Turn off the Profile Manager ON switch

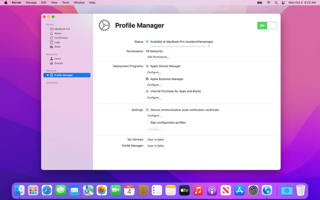tap(267, 25)
